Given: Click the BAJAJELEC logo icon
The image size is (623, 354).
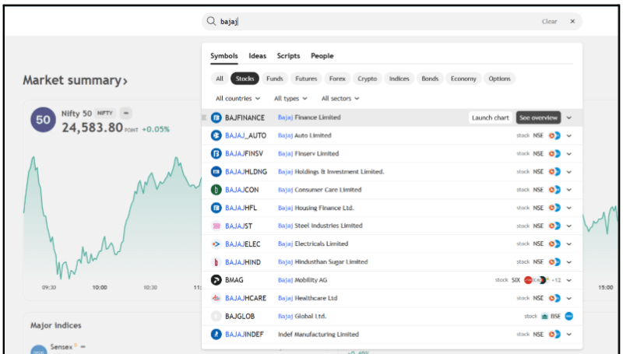Looking at the screenshot, I should [x=216, y=244].
